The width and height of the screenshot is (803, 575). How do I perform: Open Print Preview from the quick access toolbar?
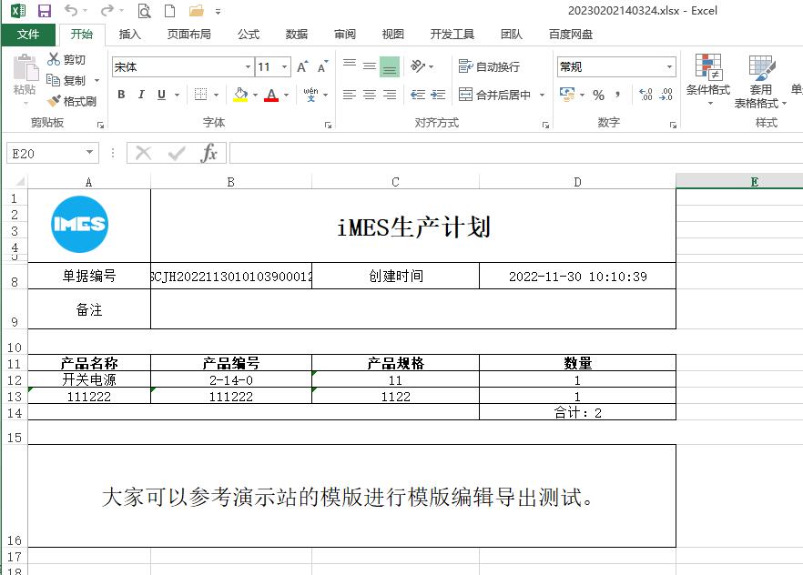pyautogui.click(x=145, y=11)
